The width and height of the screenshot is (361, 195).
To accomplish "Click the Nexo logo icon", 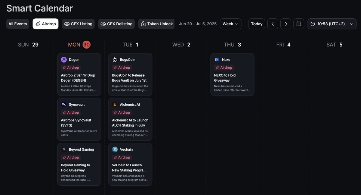I will pyautogui.click(x=217, y=60).
